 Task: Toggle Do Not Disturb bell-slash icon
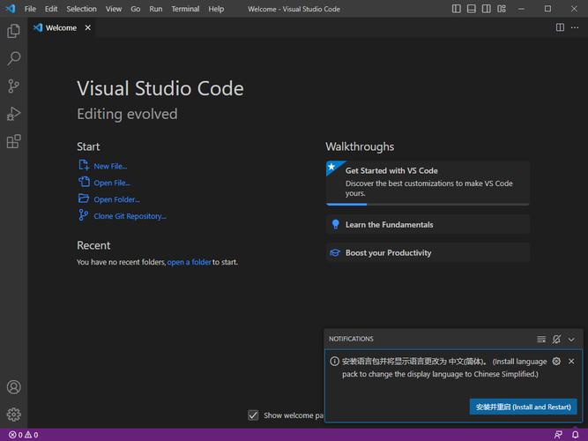click(x=556, y=340)
